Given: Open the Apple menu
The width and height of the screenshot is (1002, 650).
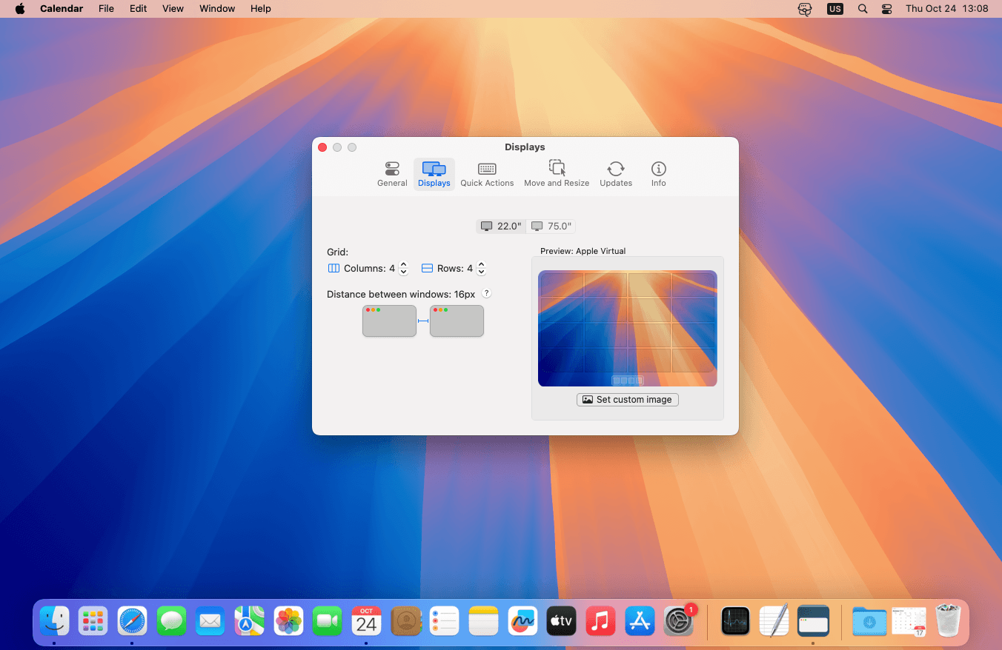Looking at the screenshot, I should click(x=20, y=9).
